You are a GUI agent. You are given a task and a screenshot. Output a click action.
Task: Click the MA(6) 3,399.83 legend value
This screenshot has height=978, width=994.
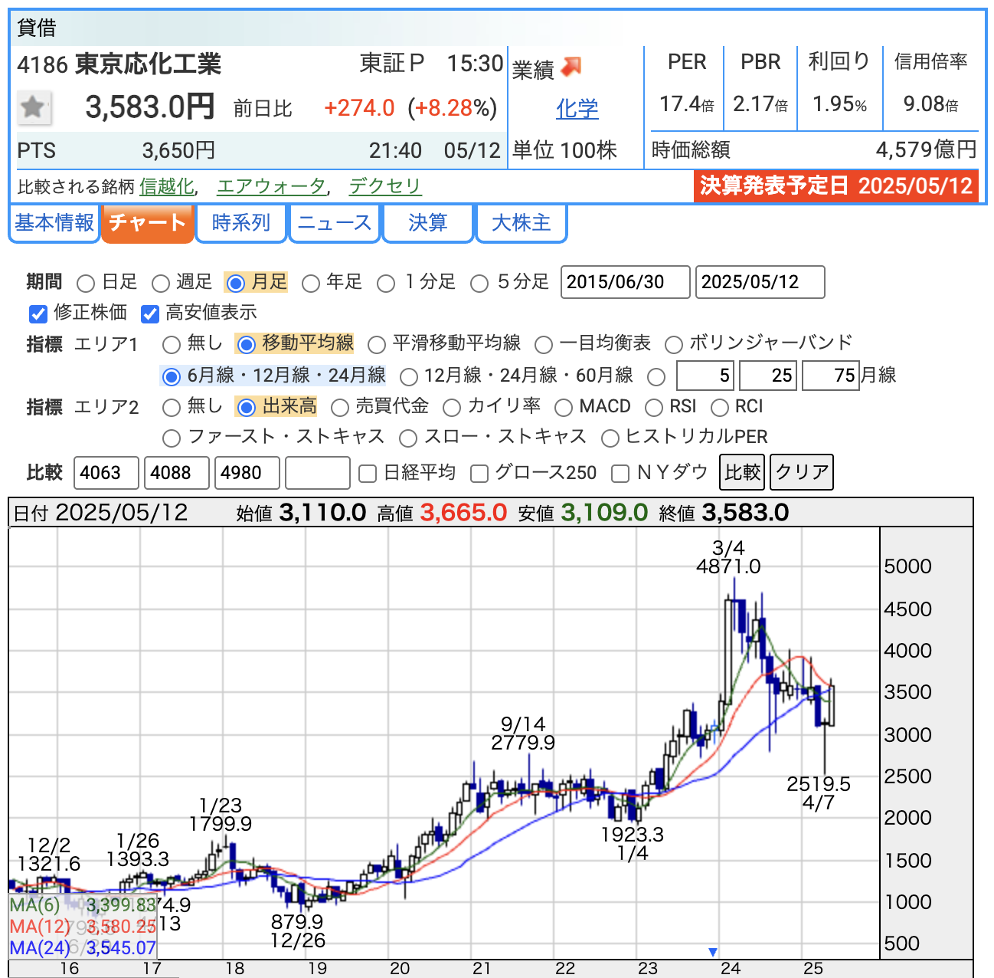(x=121, y=905)
